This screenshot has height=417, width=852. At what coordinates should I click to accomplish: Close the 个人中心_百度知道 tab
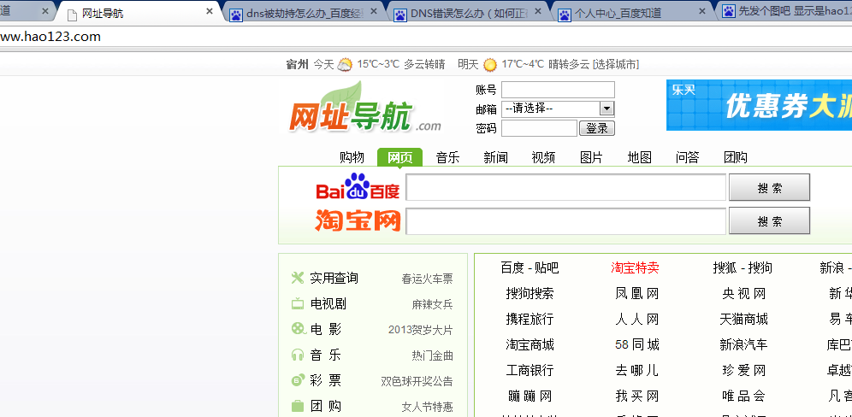tap(702, 11)
